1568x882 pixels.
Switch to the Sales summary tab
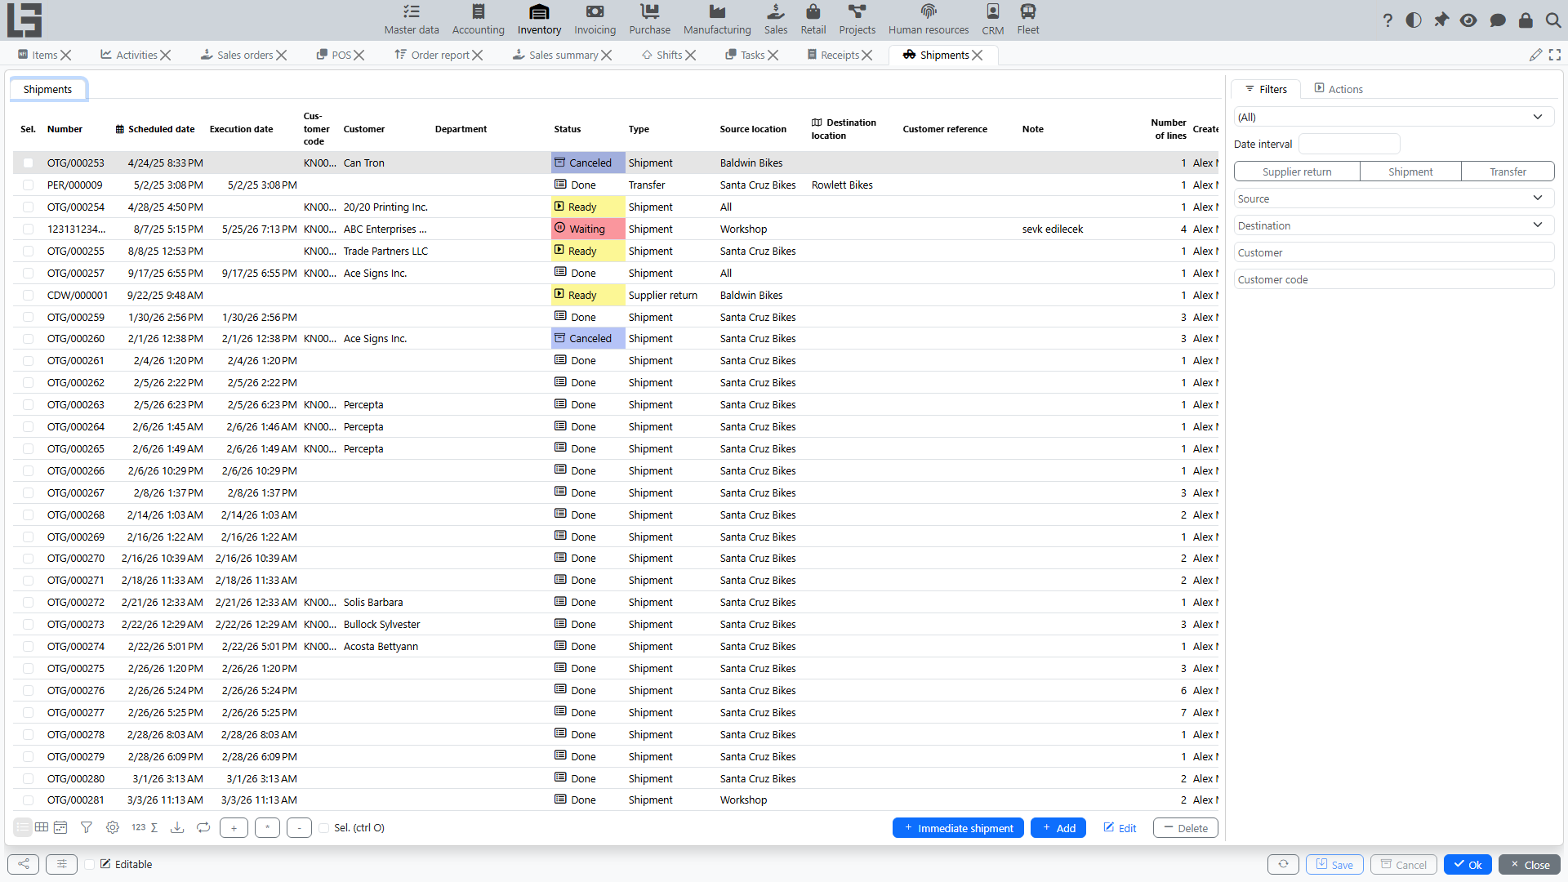click(x=556, y=55)
